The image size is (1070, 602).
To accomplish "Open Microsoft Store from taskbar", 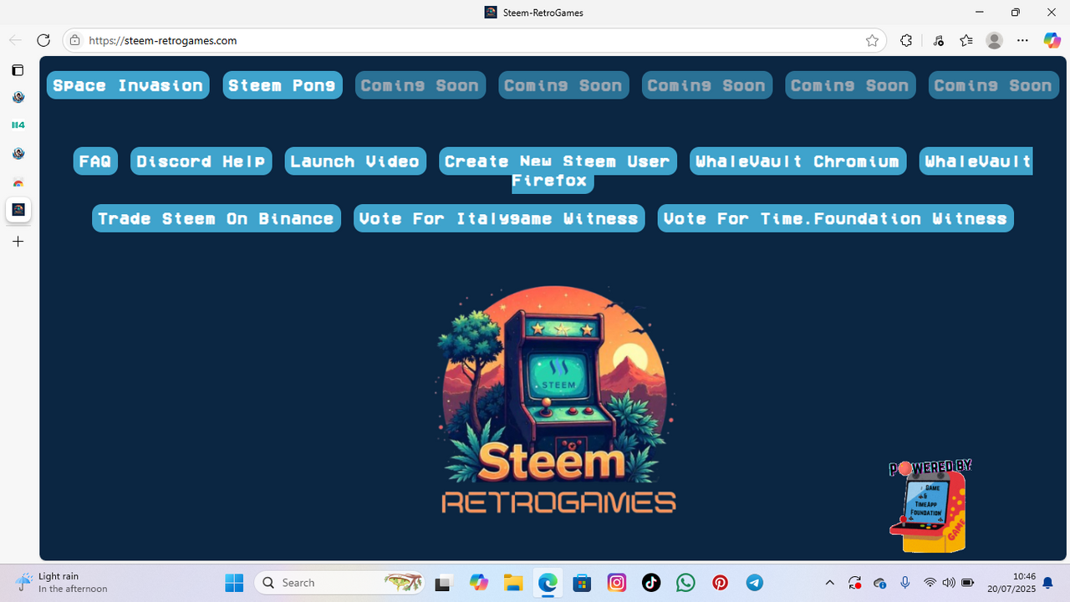I will 582,583.
